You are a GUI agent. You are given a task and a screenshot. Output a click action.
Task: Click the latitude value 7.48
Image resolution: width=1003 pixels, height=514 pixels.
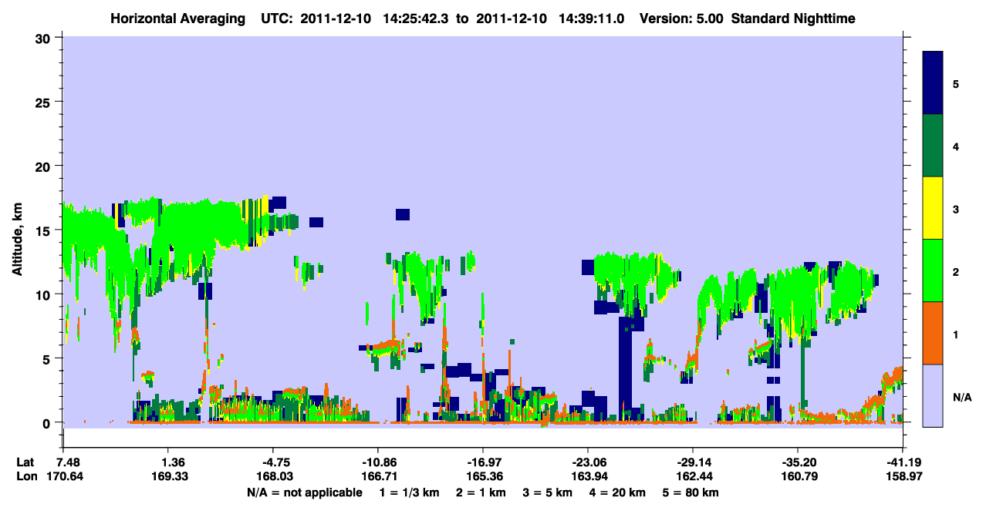click(63, 462)
